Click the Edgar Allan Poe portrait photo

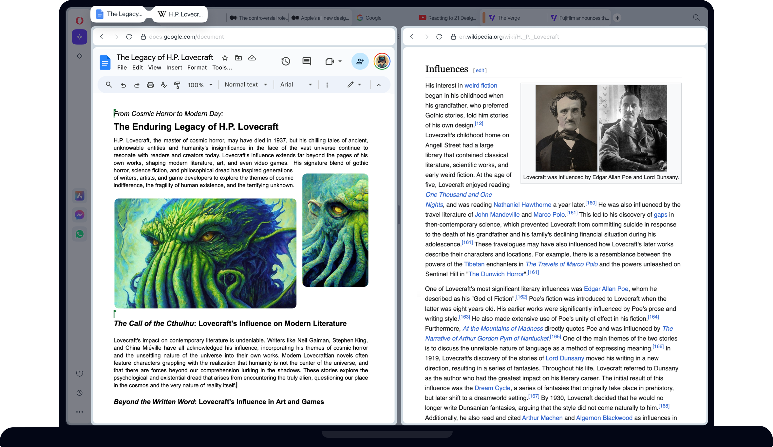pos(566,128)
